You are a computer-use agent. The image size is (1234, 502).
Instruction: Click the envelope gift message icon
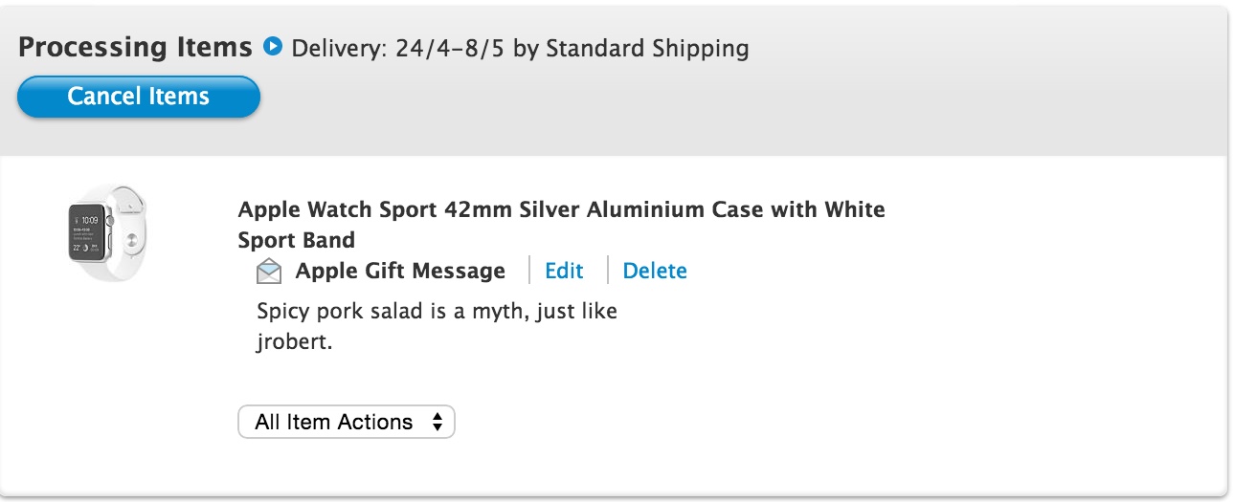pos(270,272)
